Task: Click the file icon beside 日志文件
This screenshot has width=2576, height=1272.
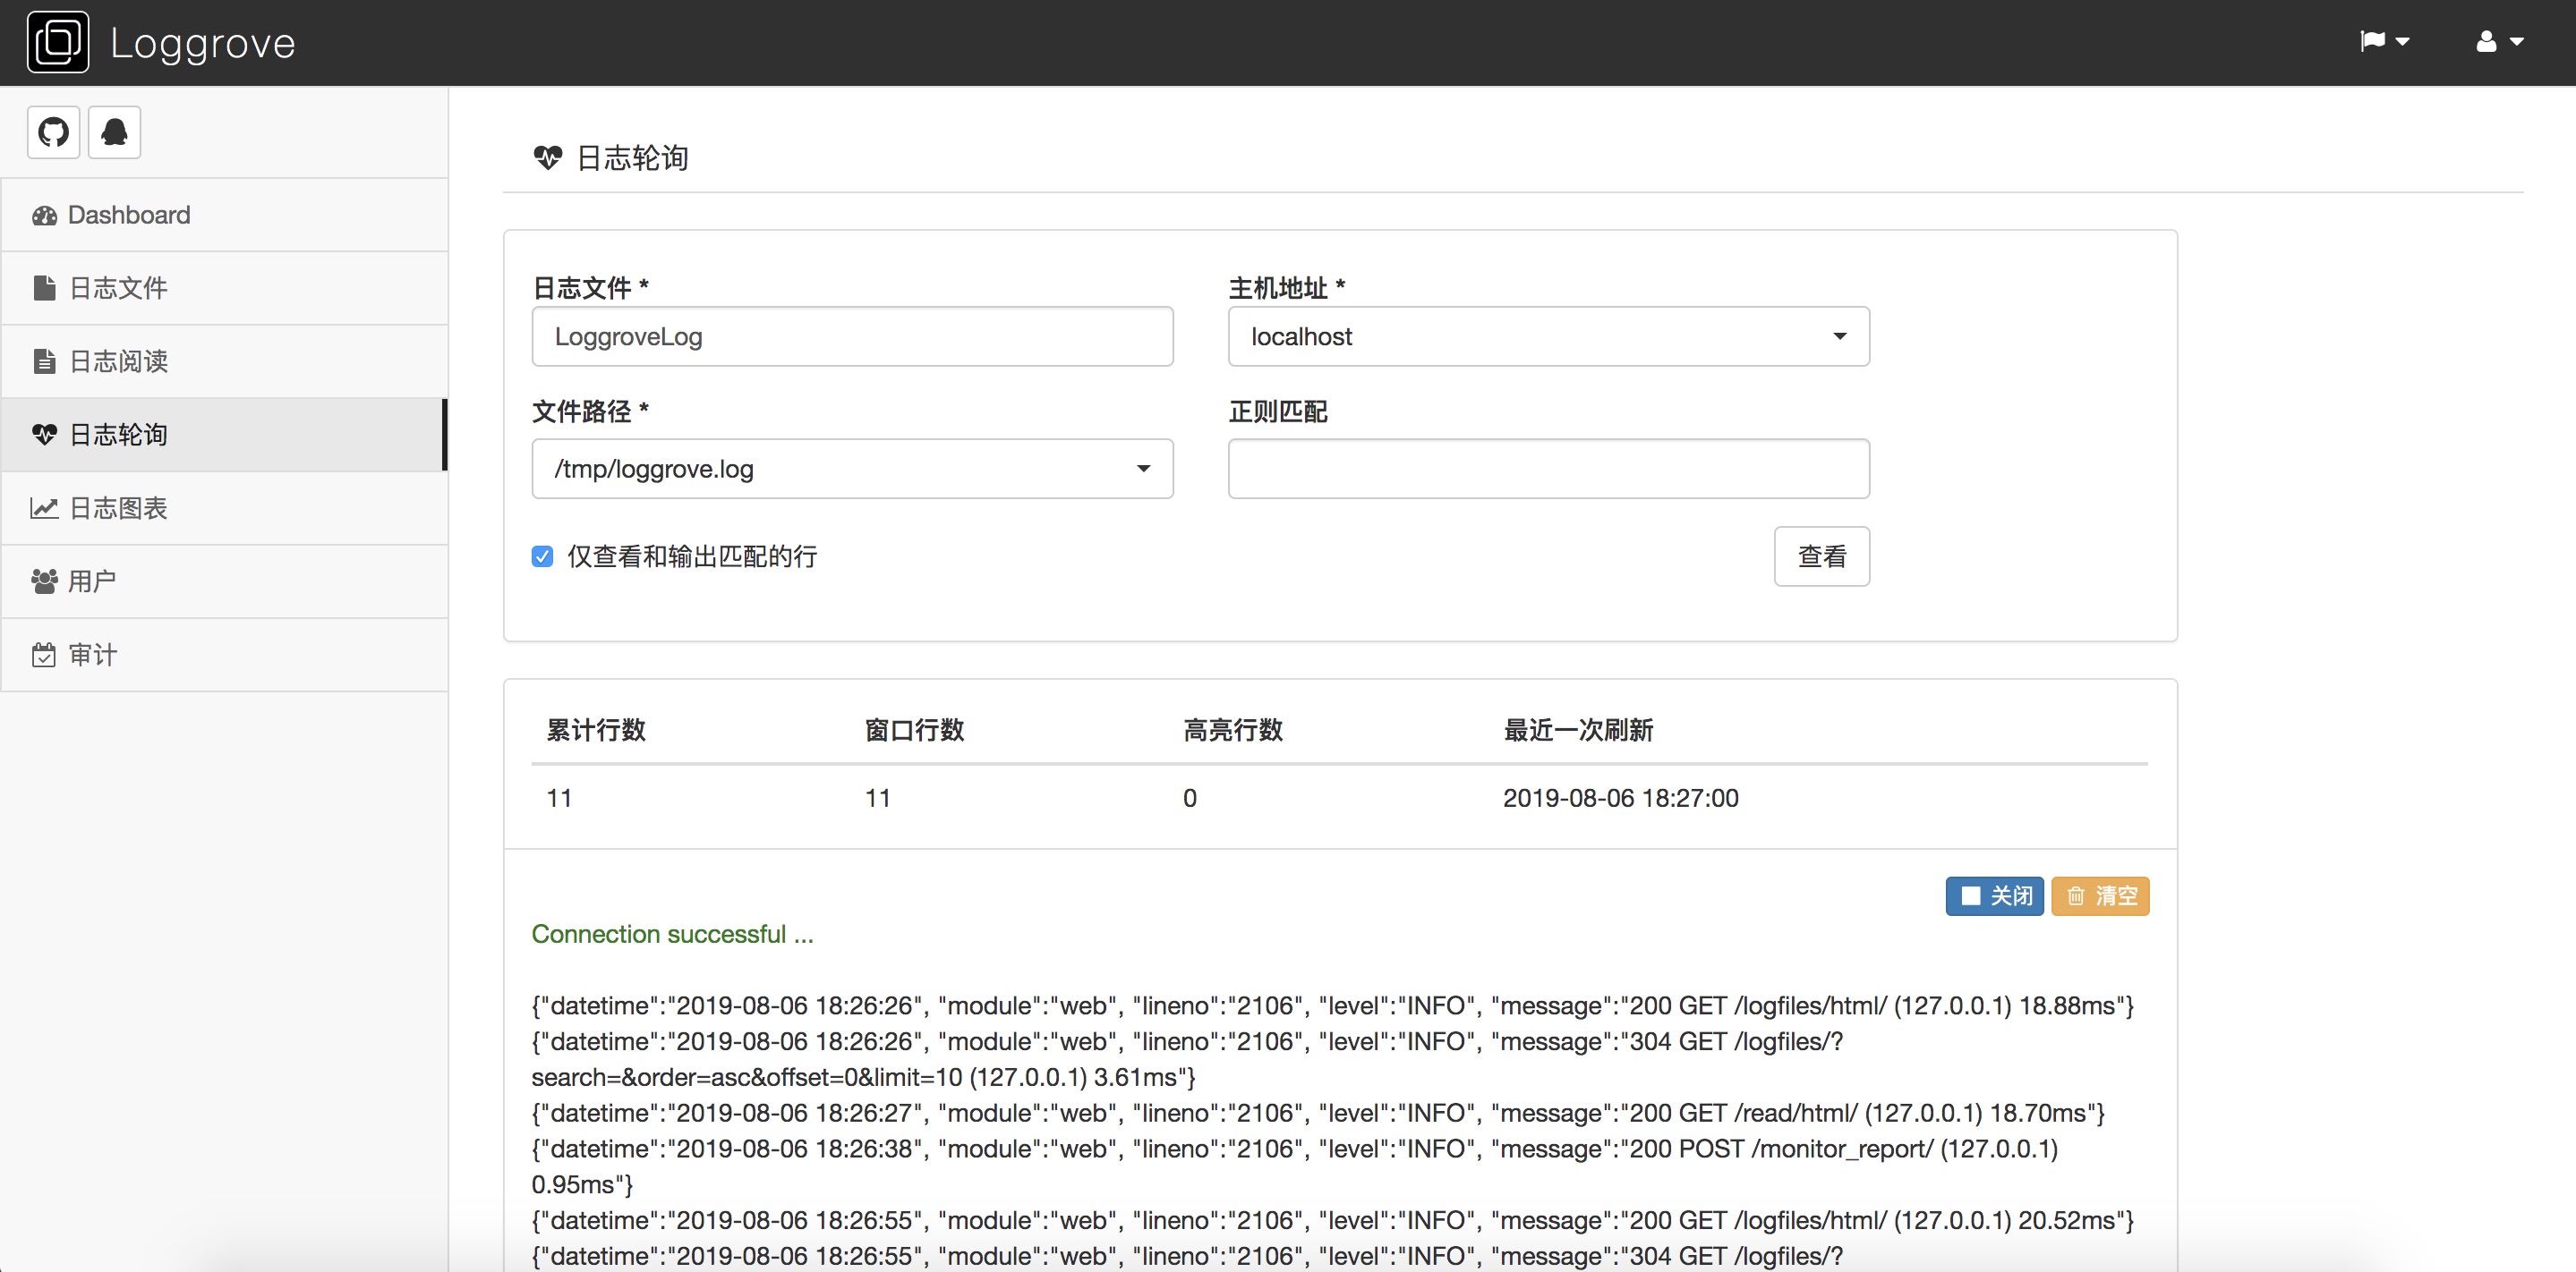Action: point(44,288)
